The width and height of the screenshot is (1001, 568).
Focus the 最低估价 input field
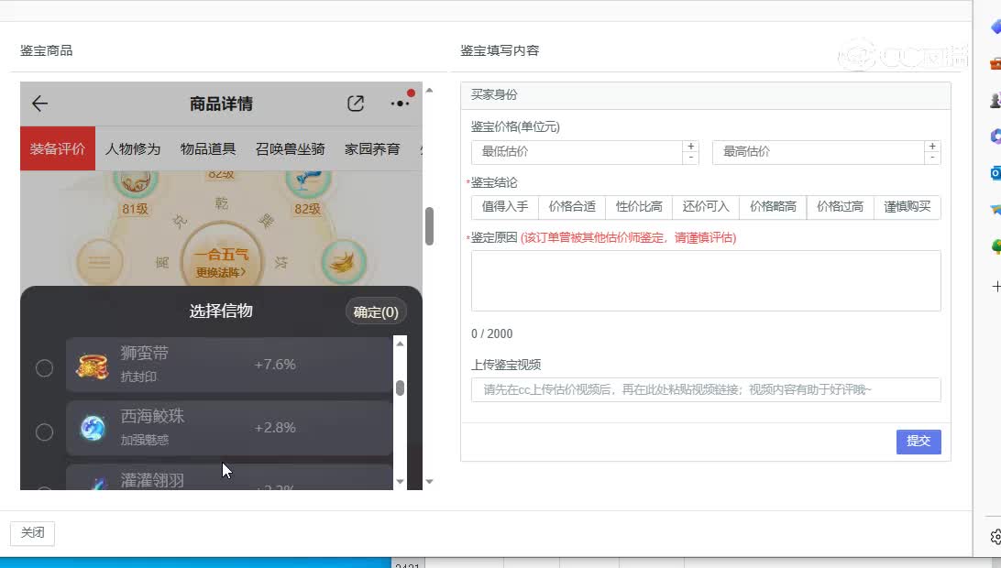577,152
